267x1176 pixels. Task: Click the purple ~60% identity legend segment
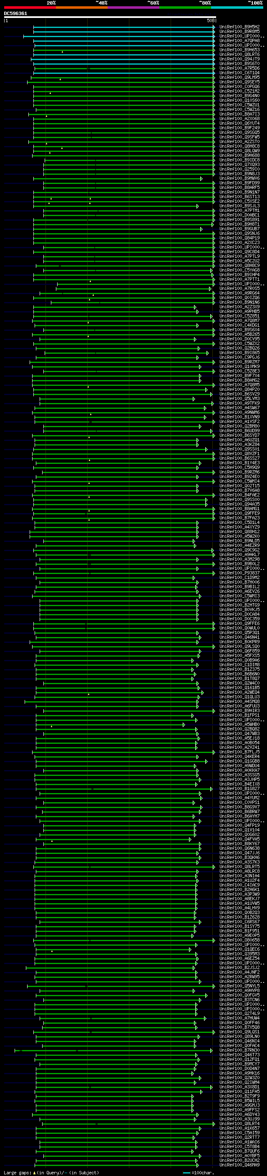(134, 8)
